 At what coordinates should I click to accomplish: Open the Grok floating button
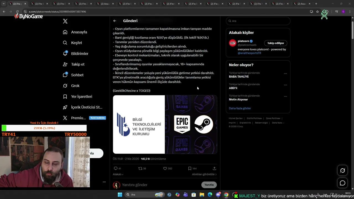tap(342, 171)
